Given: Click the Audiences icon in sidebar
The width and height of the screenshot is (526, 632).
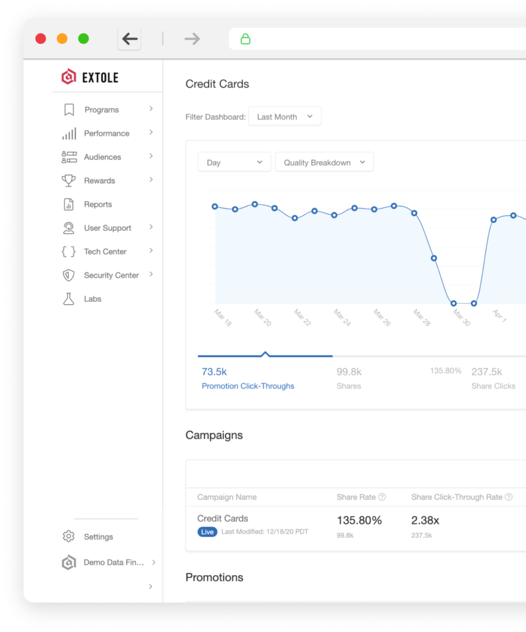Looking at the screenshot, I should click(69, 157).
